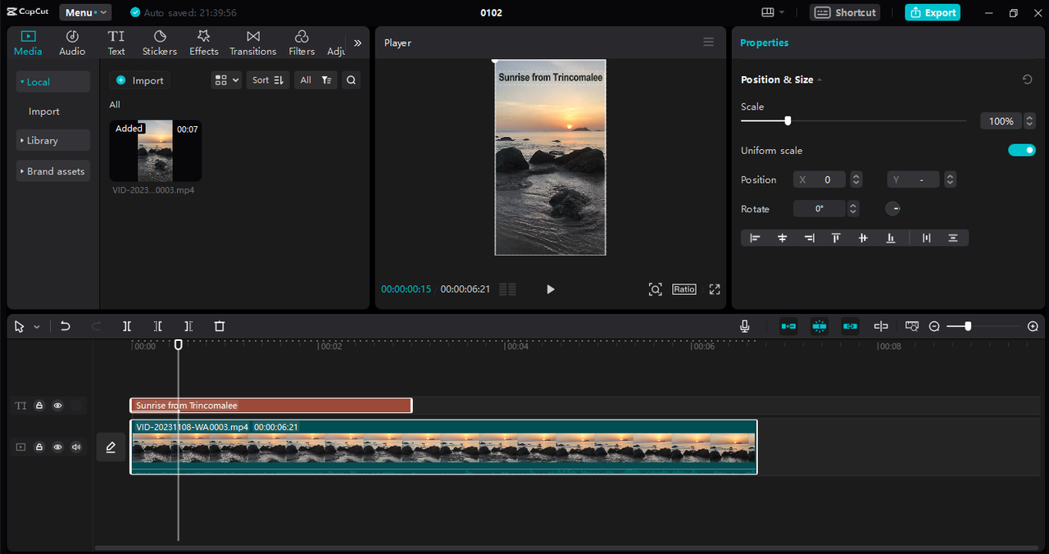The height and width of the screenshot is (554, 1049).
Task: Align vertical center in Properties
Action: click(x=863, y=238)
